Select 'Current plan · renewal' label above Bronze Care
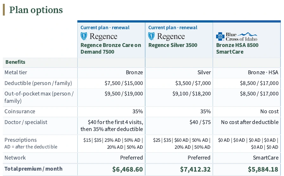 point(105,28)
